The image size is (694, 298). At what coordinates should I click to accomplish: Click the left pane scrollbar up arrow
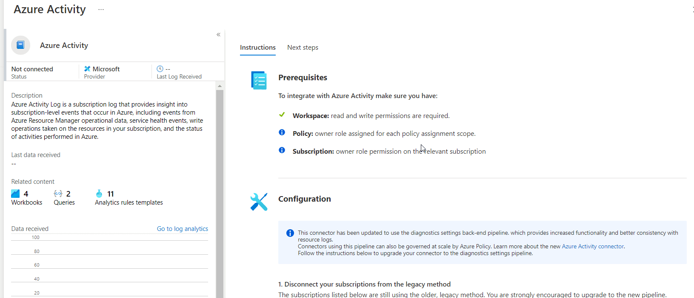(x=220, y=86)
